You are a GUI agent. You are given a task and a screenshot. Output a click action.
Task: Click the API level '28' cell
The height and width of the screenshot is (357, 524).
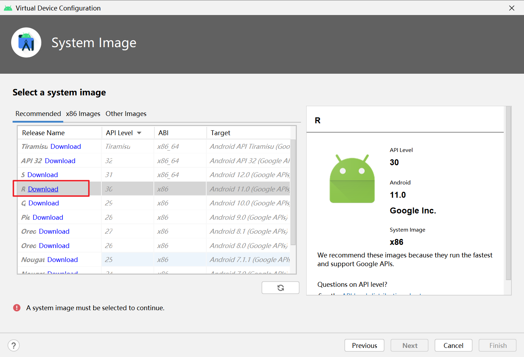[128, 217]
